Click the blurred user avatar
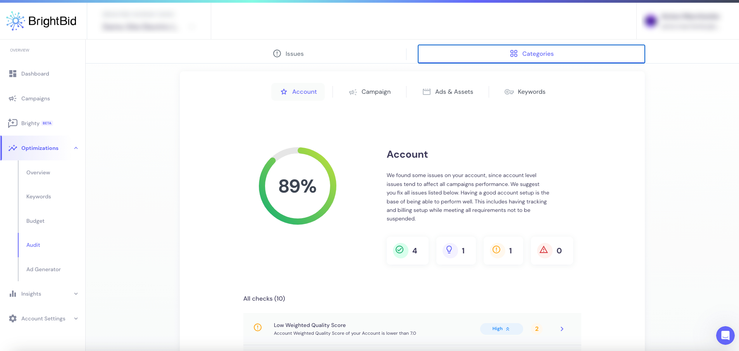 pos(651,21)
